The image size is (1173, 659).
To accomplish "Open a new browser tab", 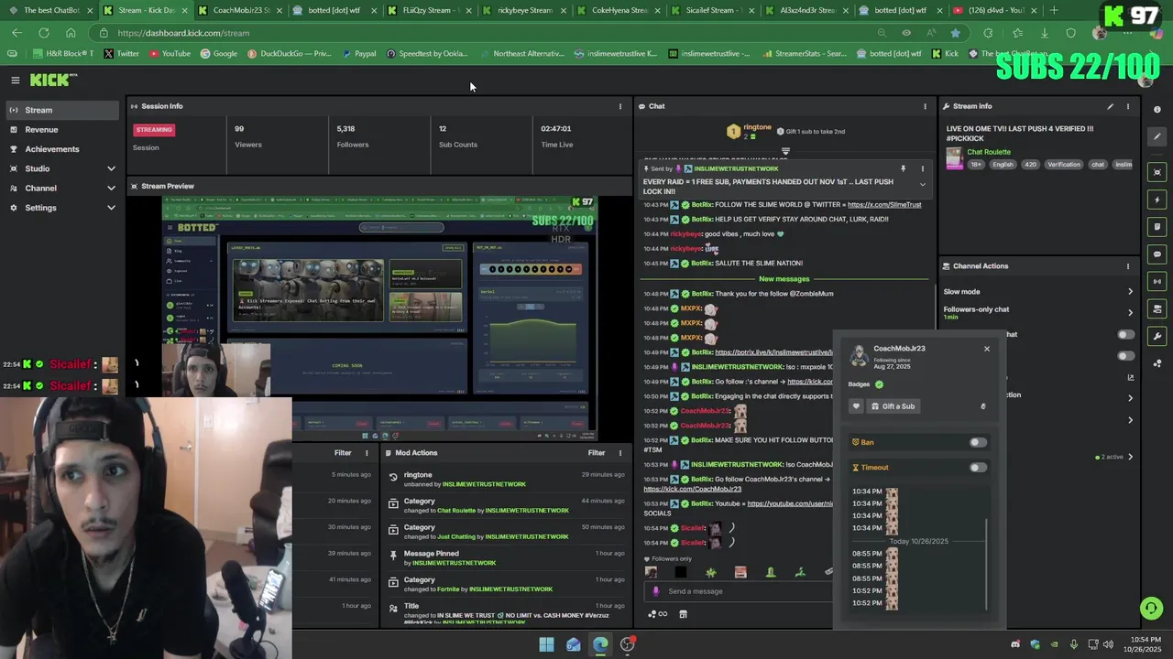I will tap(1053, 10).
